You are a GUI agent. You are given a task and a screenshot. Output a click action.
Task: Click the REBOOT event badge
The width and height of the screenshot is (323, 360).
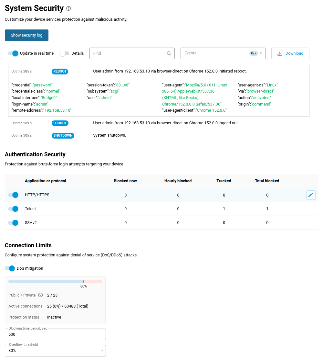[x=60, y=72]
